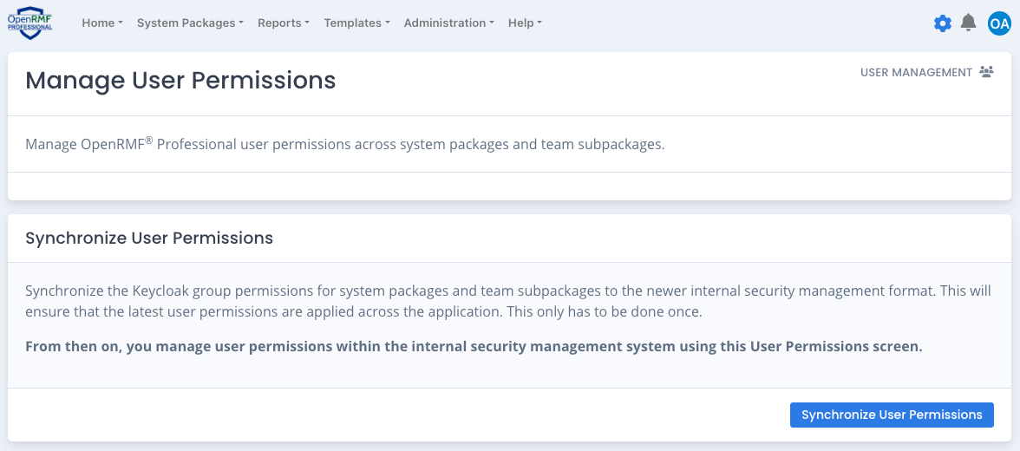Viewport: 1020px width, 451px height.
Task: Open the Templates dropdown menu
Action: (356, 23)
